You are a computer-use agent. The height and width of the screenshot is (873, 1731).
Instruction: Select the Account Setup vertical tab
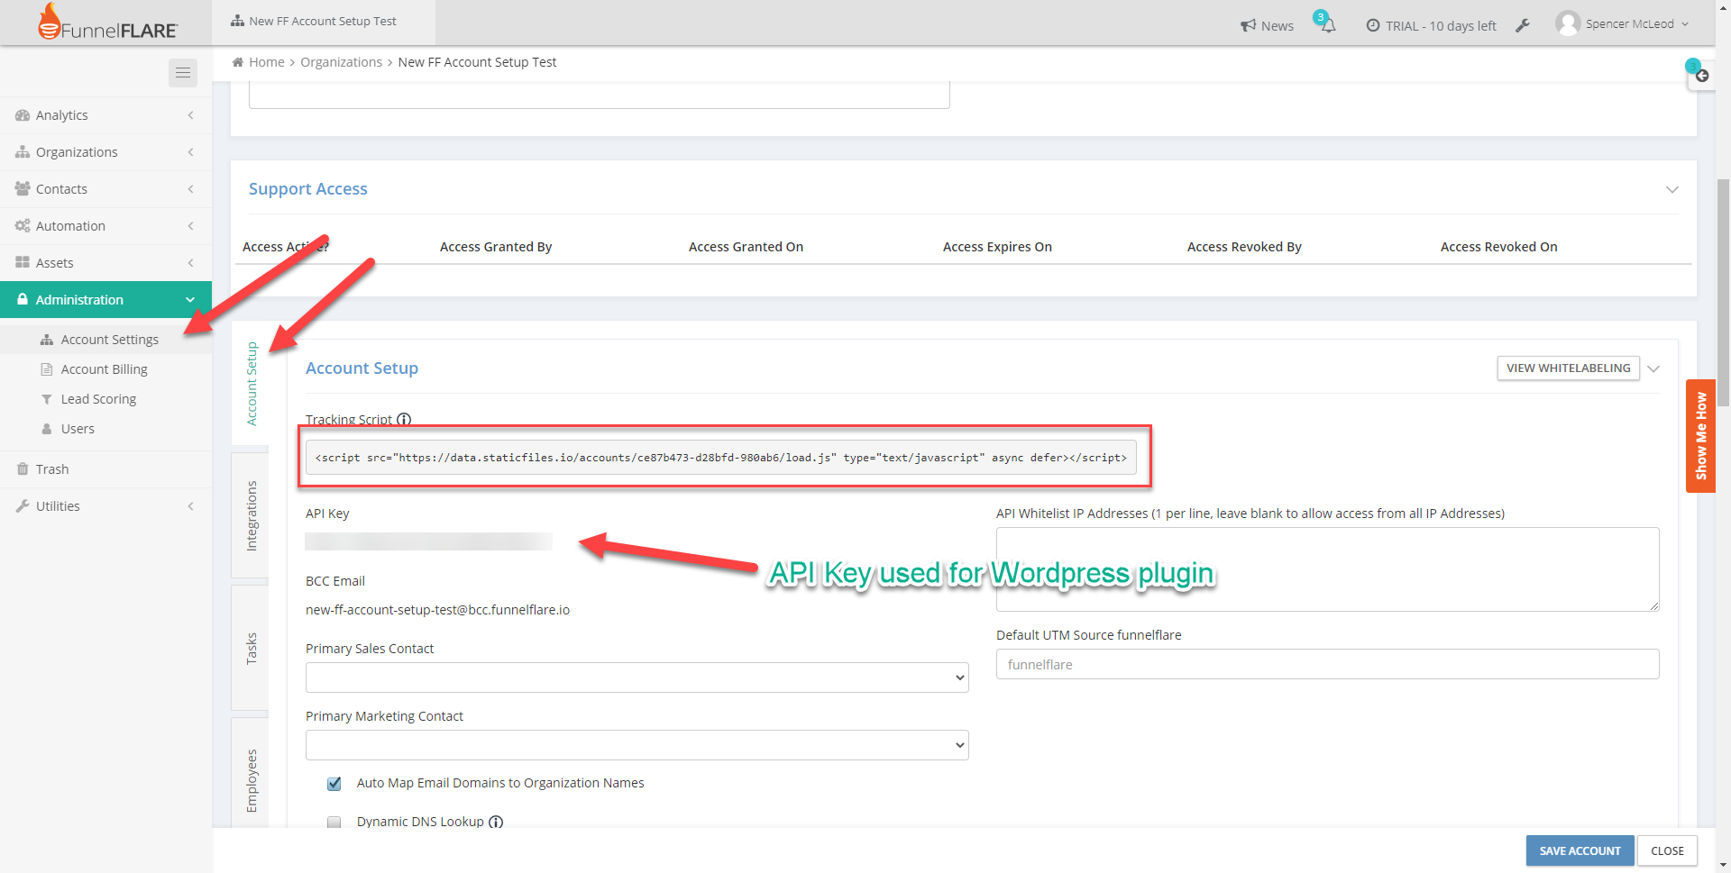point(252,384)
